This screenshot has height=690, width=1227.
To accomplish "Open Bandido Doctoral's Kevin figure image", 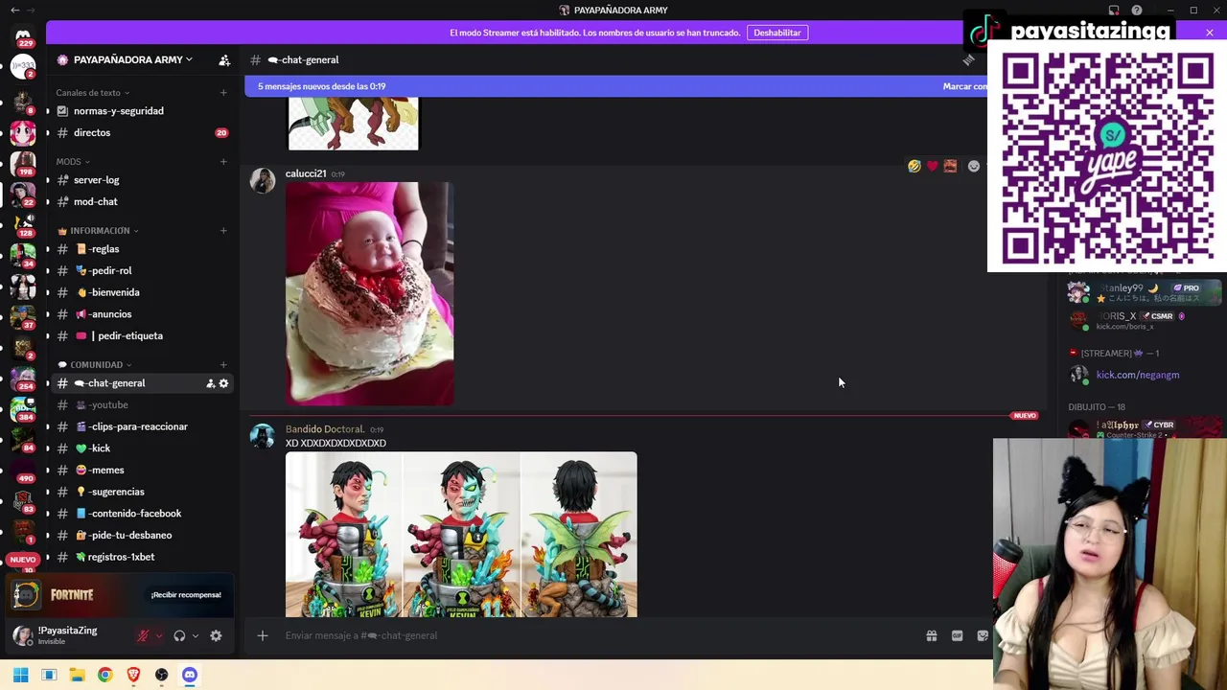I will click(x=461, y=535).
